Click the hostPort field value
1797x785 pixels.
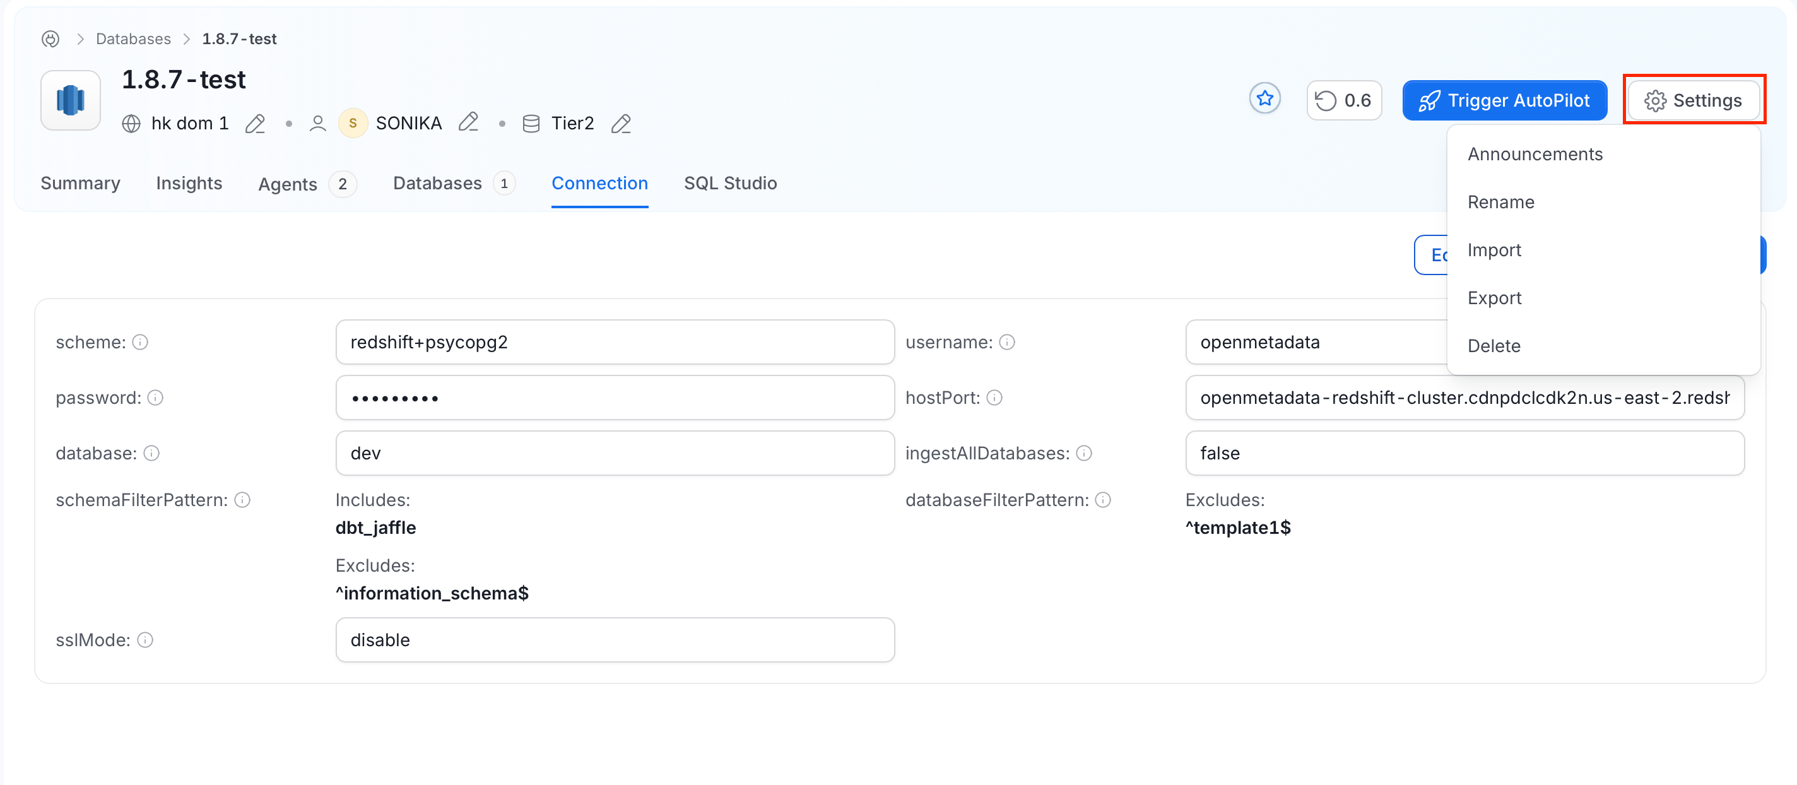tap(1465, 398)
